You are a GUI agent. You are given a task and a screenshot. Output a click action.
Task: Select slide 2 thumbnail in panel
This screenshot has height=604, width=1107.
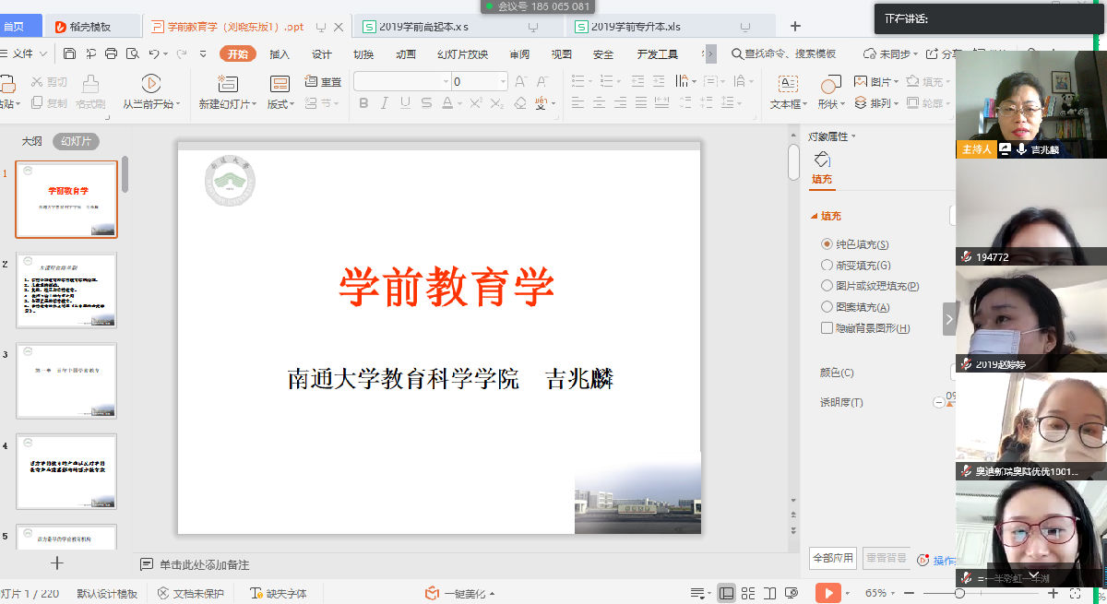(66, 290)
